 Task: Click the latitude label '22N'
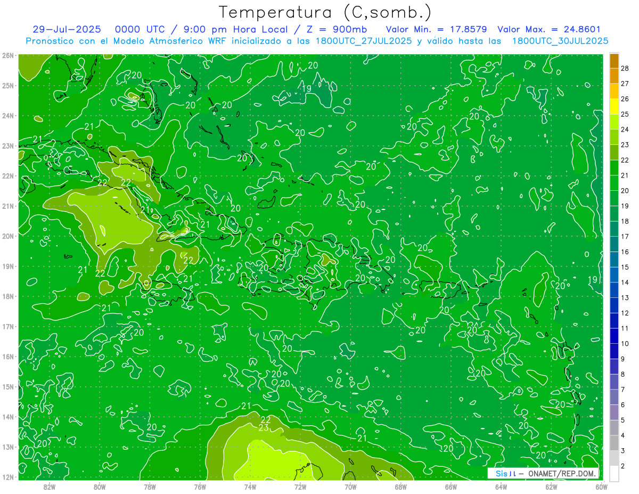tap(8, 176)
